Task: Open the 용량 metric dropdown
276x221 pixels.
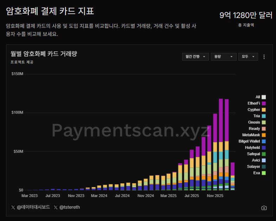Action: pos(224,57)
